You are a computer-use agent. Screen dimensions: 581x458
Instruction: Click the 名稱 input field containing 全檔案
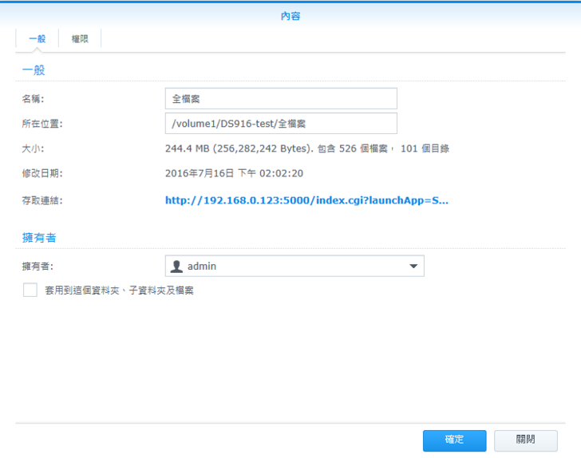click(281, 99)
